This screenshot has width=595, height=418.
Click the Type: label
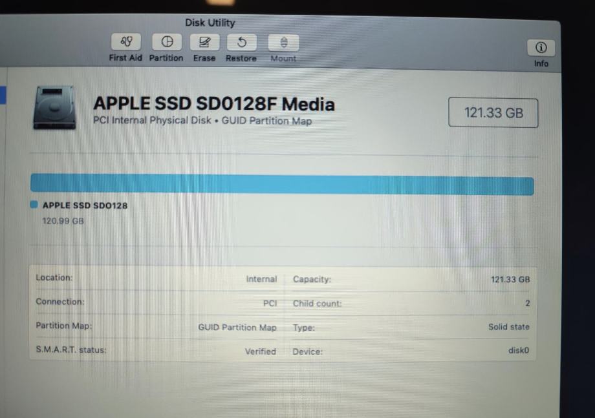[303, 328]
